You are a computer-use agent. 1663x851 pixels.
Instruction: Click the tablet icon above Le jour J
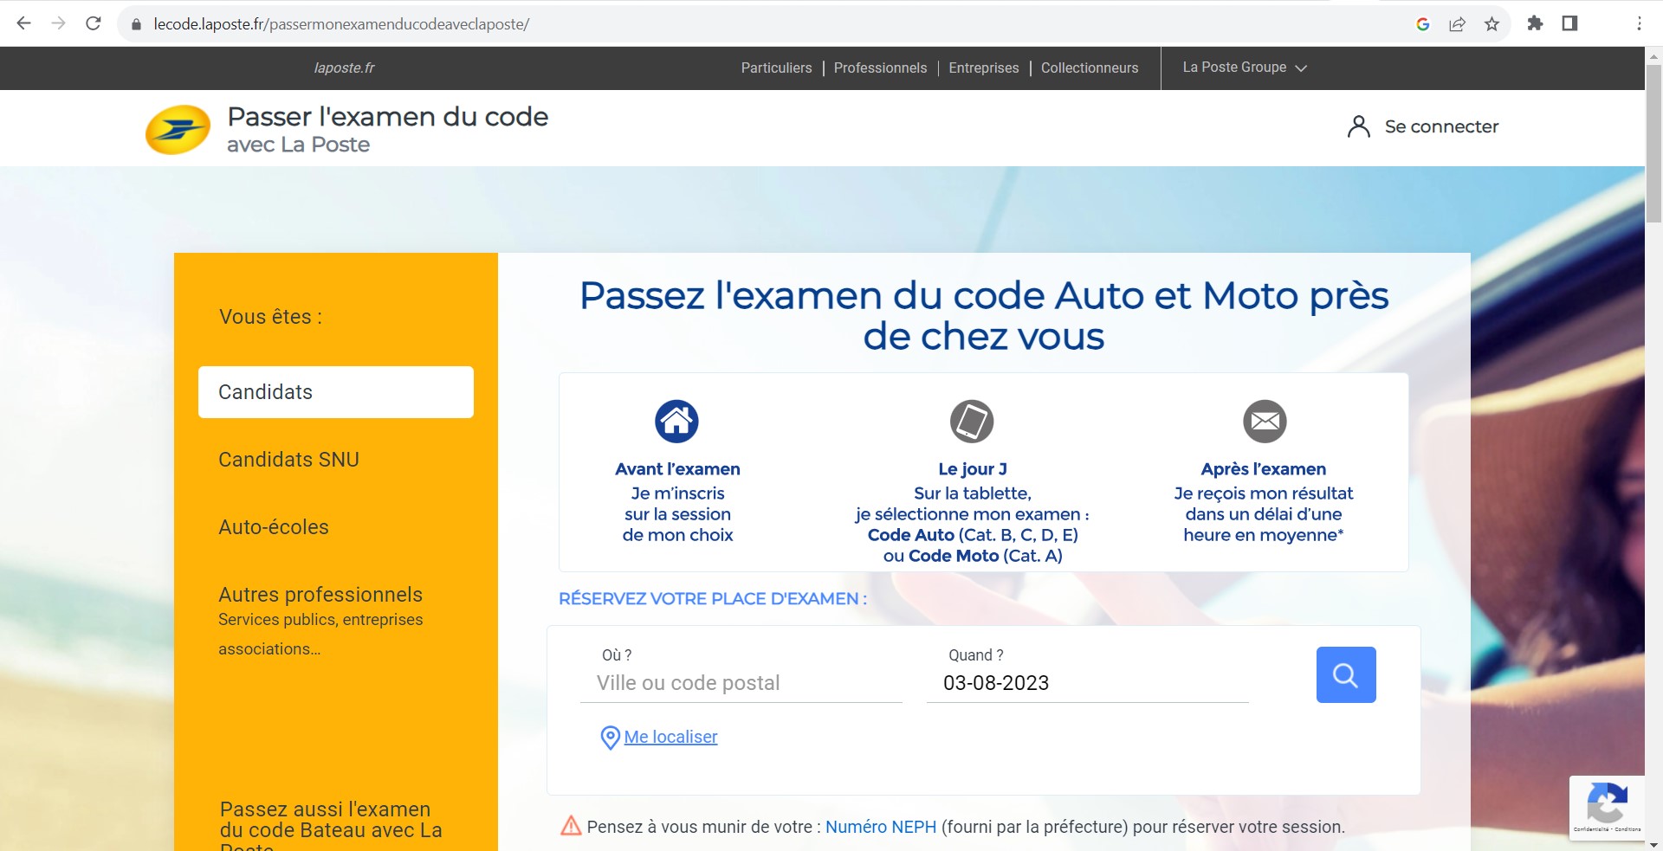[x=971, y=422]
